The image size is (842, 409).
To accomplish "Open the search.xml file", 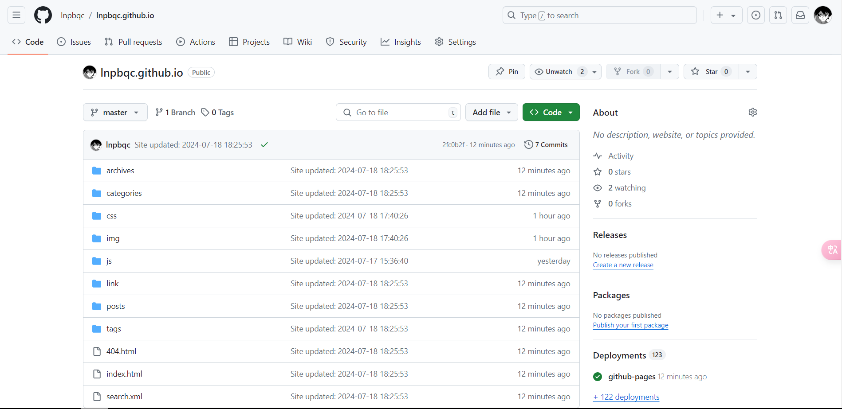I will [x=124, y=397].
